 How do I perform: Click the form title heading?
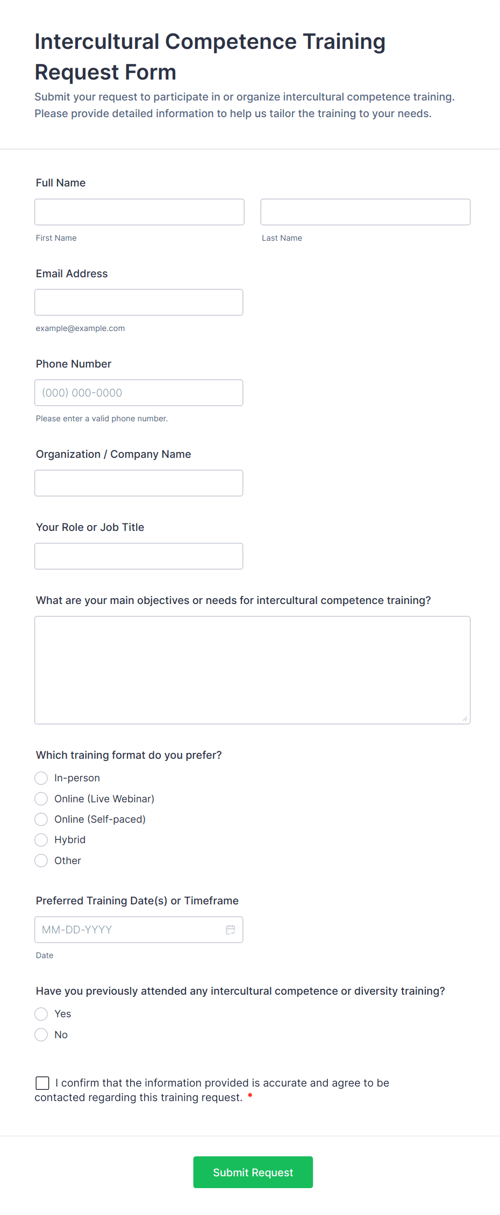[210, 56]
